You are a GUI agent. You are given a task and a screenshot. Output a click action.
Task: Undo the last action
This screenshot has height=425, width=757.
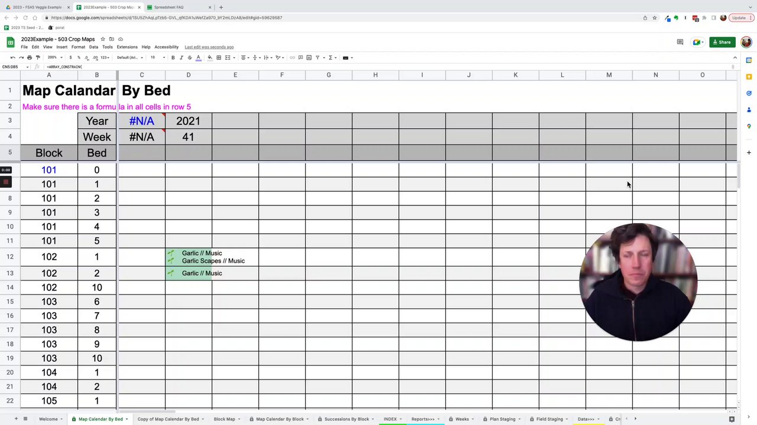tap(13, 57)
